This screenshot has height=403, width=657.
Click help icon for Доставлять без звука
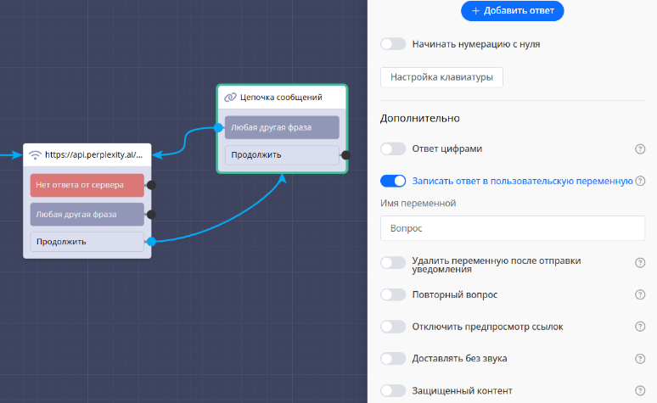[x=640, y=359]
